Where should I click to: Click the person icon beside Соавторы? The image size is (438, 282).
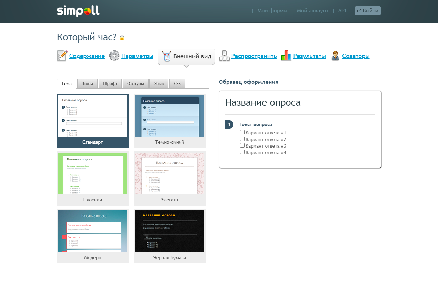pos(335,55)
